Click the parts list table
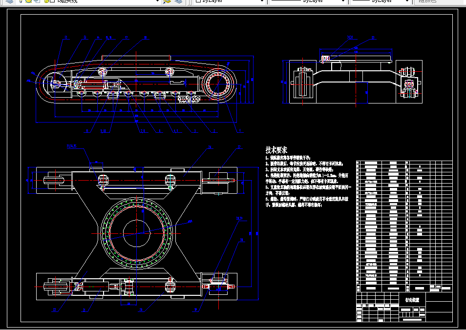The image size is (466, 330). pyautogui.click(x=404, y=227)
